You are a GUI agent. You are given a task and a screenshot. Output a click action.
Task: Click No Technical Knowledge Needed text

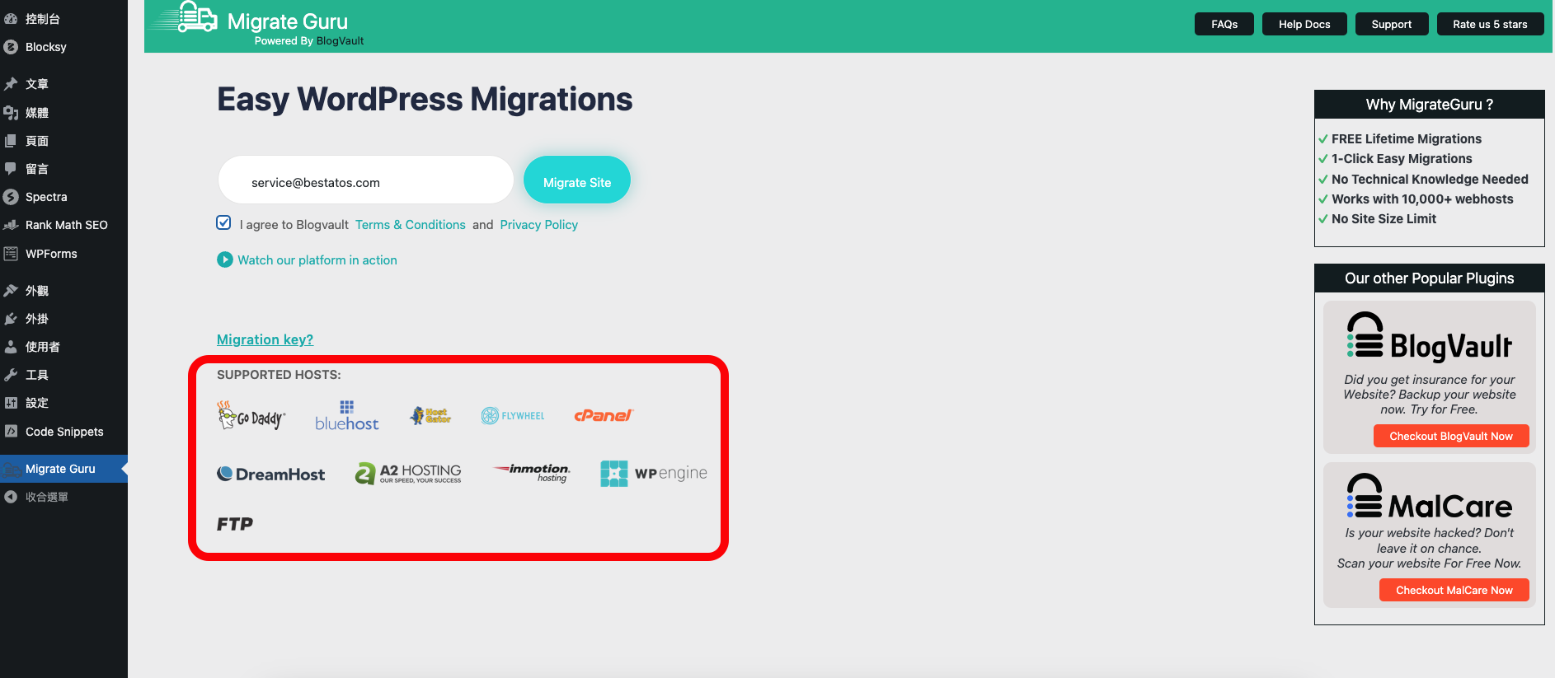point(1430,180)
